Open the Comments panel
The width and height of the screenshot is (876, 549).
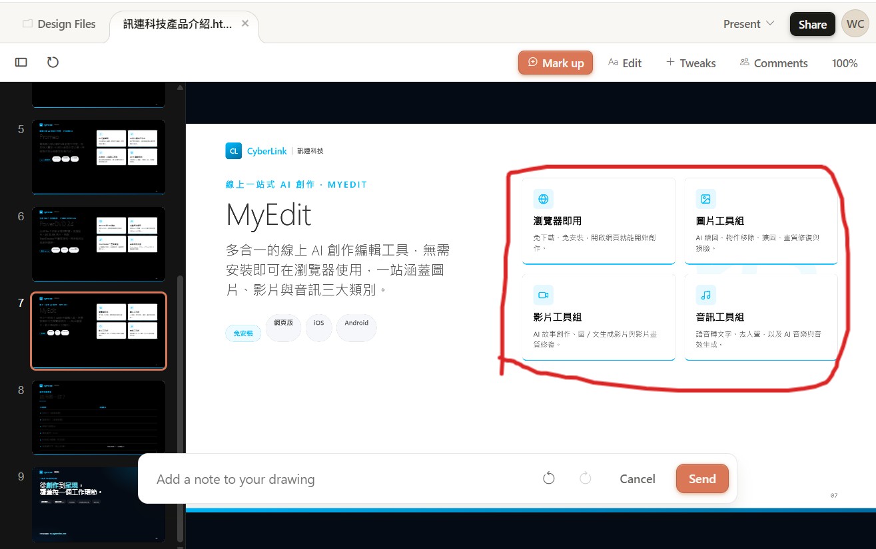click(773, 63)
